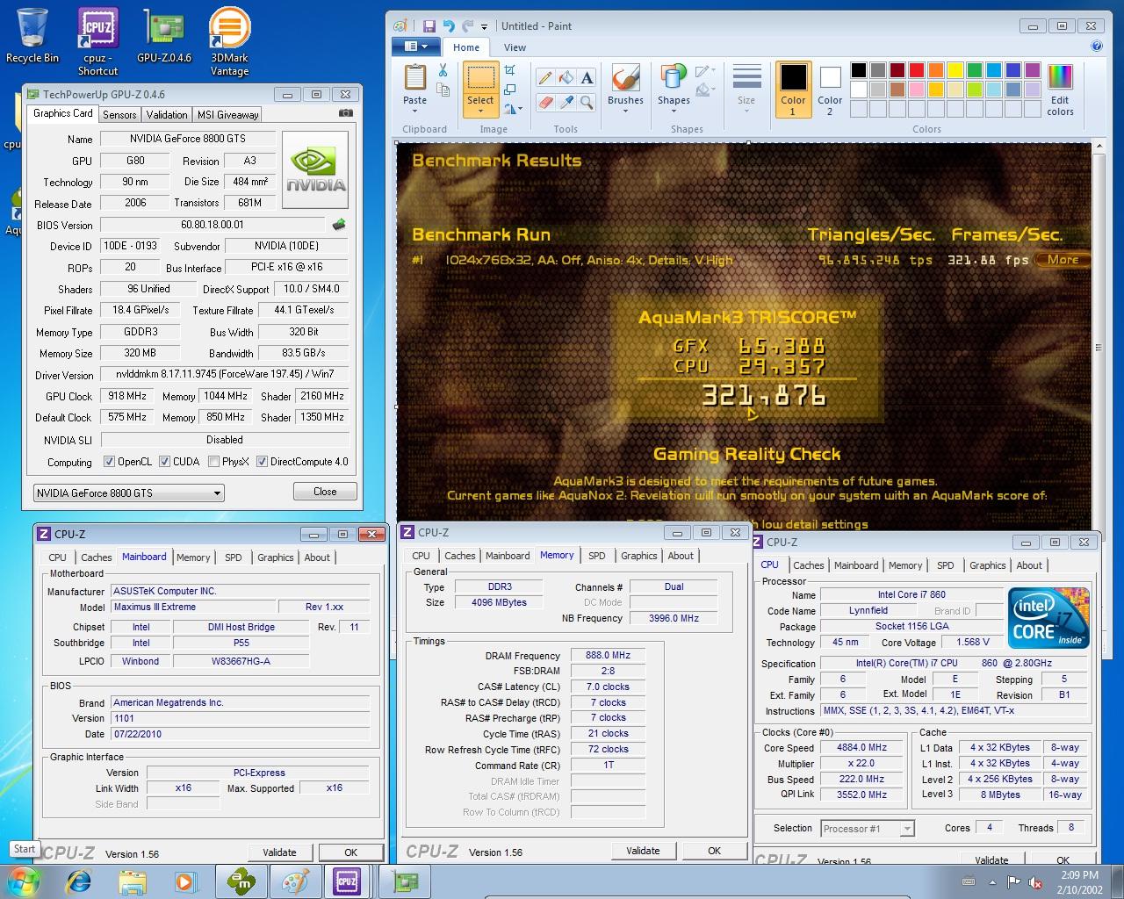Viewport: 1124px width, 899px height.
Task: Save the Paint image via quick access
Action: click(x=429, y=26)
